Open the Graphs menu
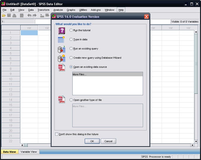The height and width of the screenshot is (160, 201). pyautogui.click(x=71, y=10)
